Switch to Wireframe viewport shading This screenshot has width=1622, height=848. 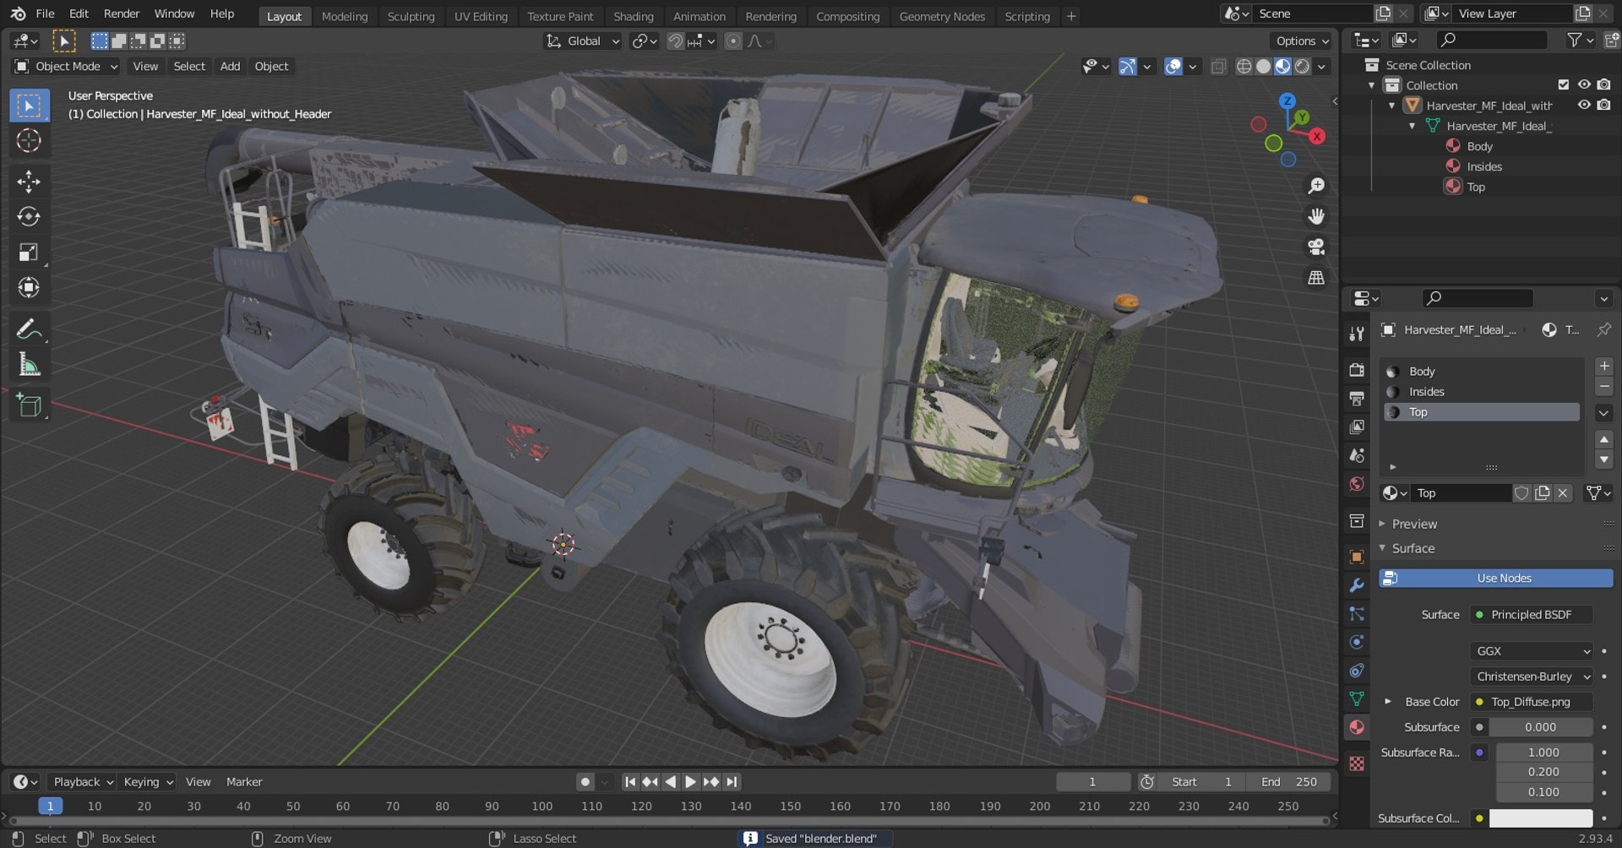[1244, 66]
